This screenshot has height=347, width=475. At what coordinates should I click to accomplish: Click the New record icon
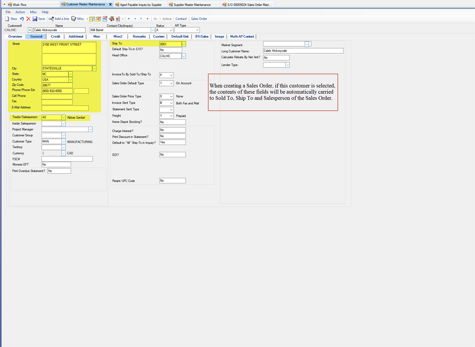coord(7,19)
